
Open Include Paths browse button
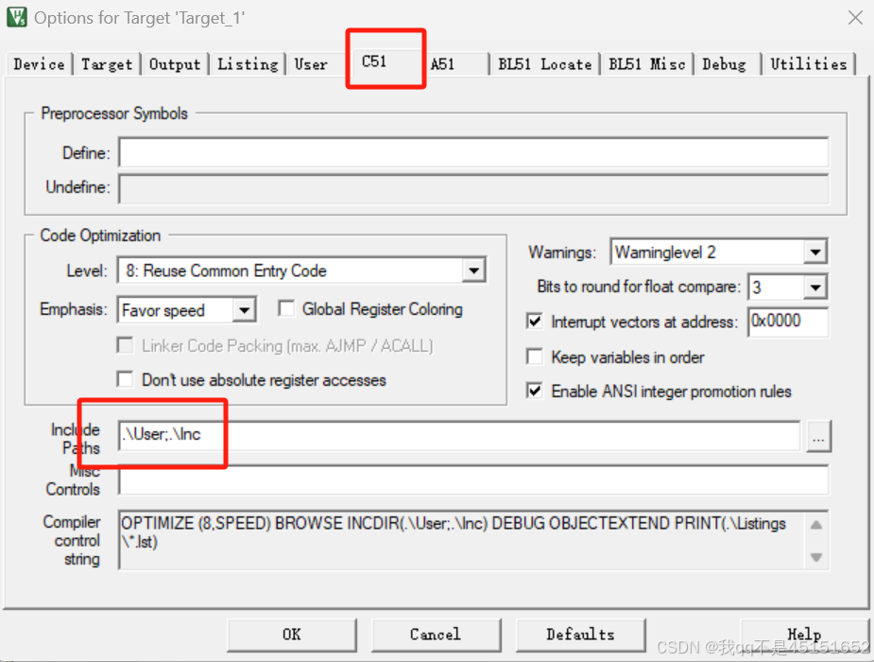[x=818, y=436]
